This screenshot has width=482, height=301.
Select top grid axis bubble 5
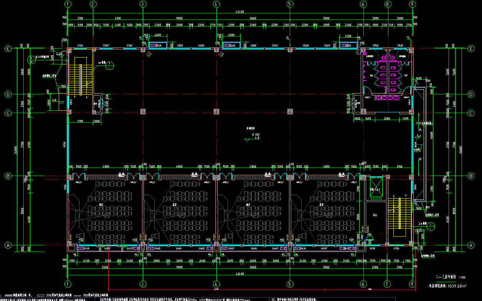pos(290,4)
